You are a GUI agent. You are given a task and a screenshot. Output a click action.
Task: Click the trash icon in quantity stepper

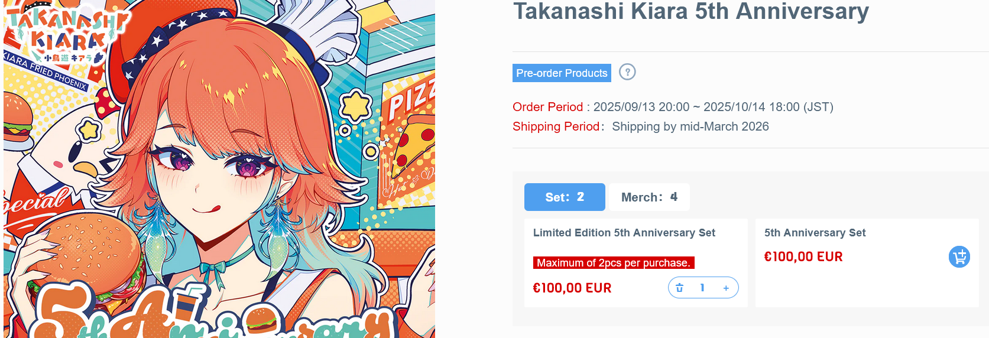pos(680,288)
